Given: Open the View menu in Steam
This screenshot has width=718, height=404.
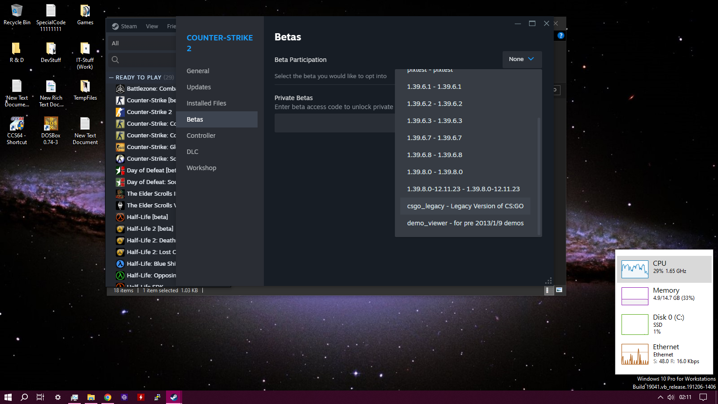Looking at the screenshot, I should [152, 26].
